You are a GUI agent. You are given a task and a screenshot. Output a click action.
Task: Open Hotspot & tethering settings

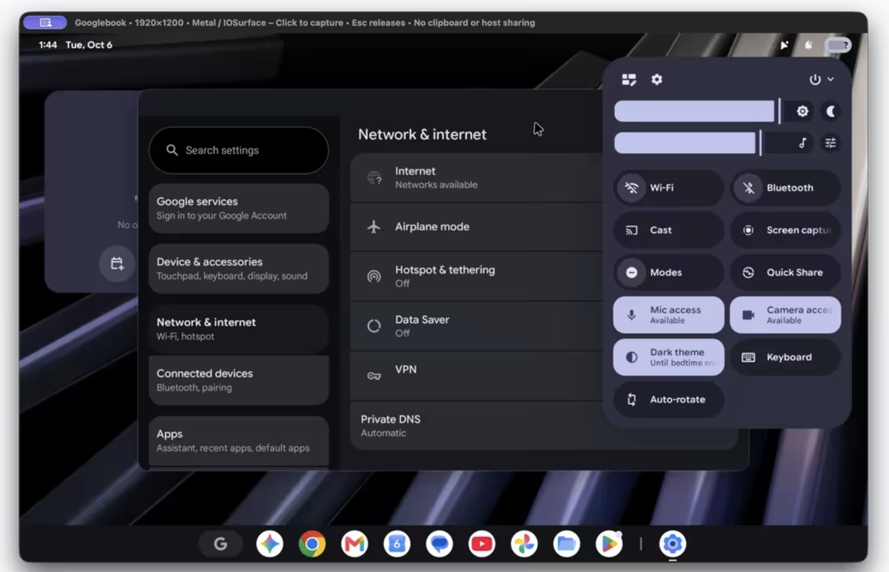tap(477, 276)
